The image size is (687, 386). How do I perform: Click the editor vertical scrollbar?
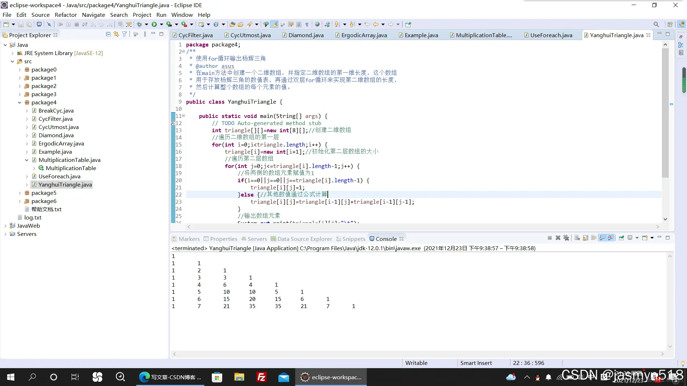(x=665, y=113)
